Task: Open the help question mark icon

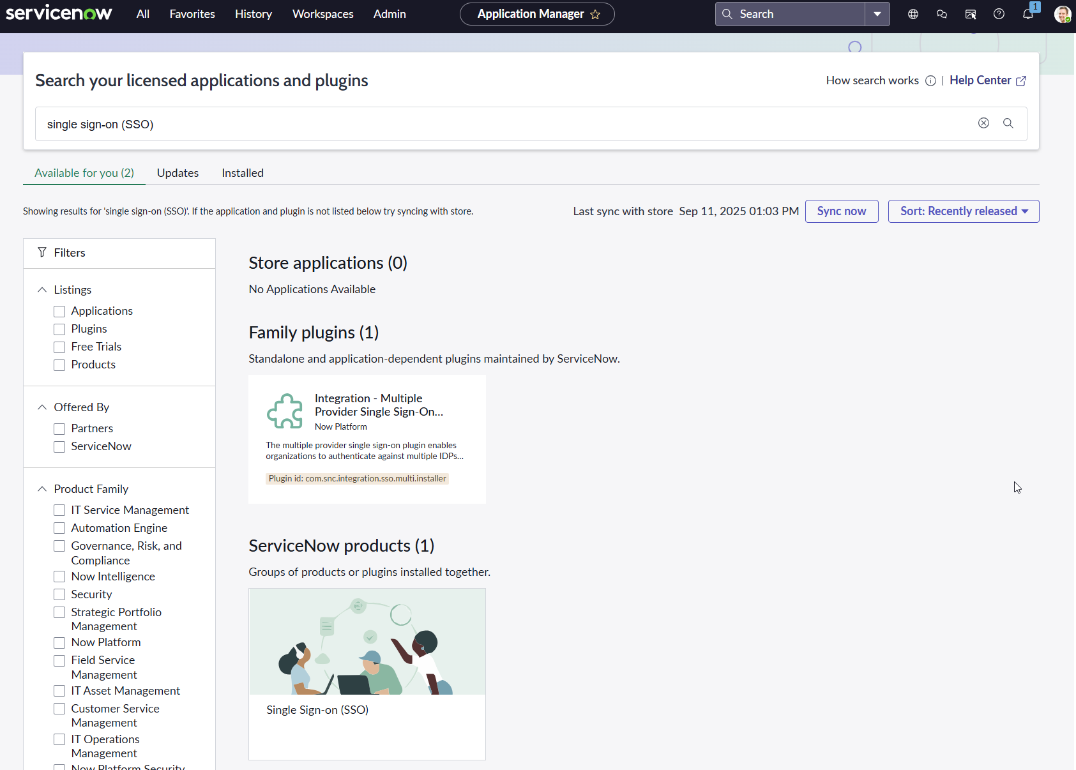Action: click(999, 14)
